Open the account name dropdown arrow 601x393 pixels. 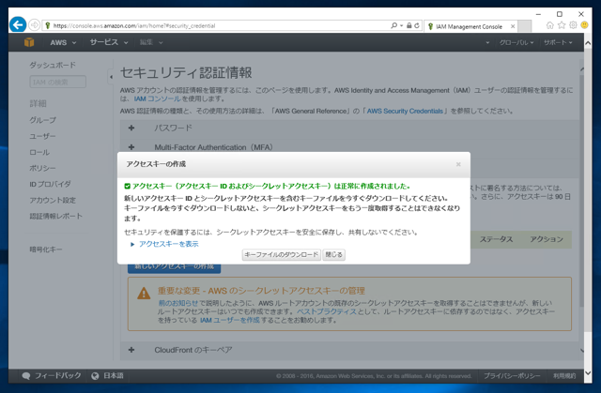coord(487,42)
